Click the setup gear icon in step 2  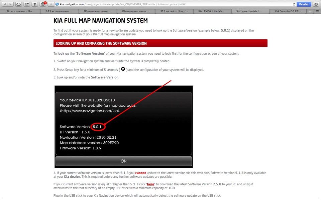pos(123,69)
